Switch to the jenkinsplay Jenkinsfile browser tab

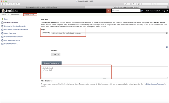tap(42, 7)
